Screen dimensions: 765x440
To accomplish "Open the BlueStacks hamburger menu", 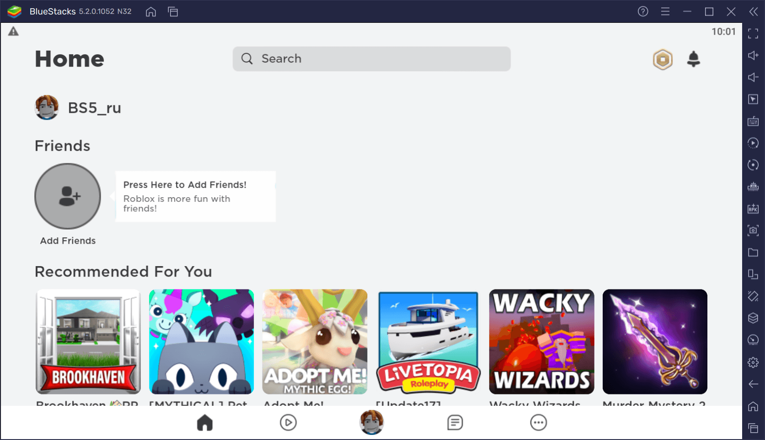I will click(665, 11).
